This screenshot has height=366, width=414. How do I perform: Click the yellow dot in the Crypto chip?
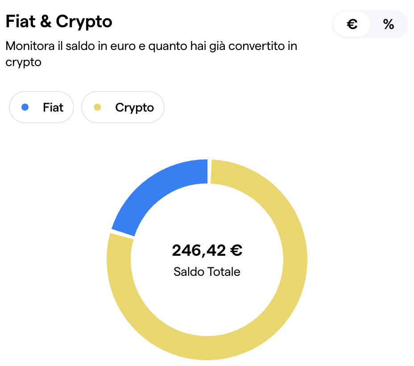click(x=97, y=107)
